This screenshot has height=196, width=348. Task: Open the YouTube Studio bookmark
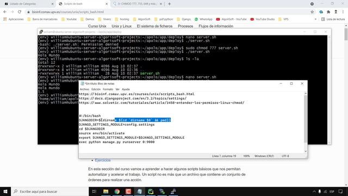click(263, 19)
